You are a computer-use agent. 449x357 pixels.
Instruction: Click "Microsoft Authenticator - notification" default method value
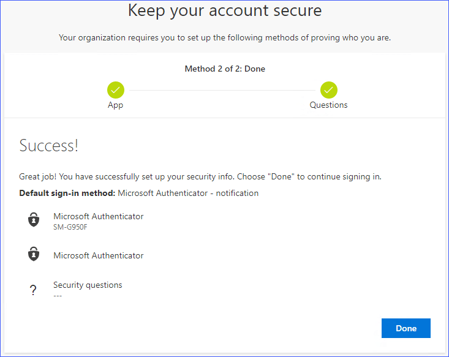pos(188,193)
